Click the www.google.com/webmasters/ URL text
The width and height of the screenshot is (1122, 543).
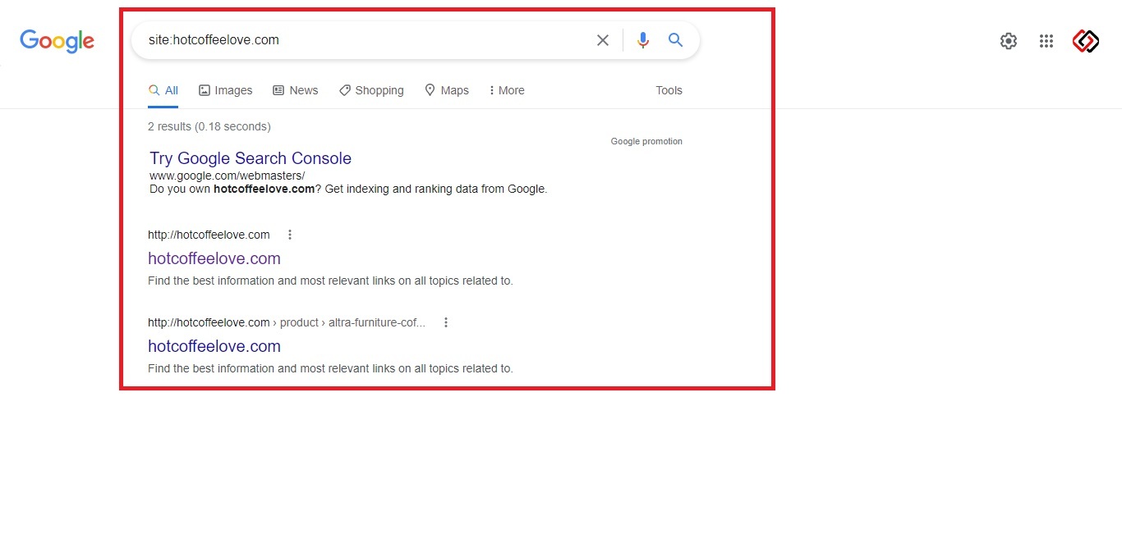coord(228,176)
